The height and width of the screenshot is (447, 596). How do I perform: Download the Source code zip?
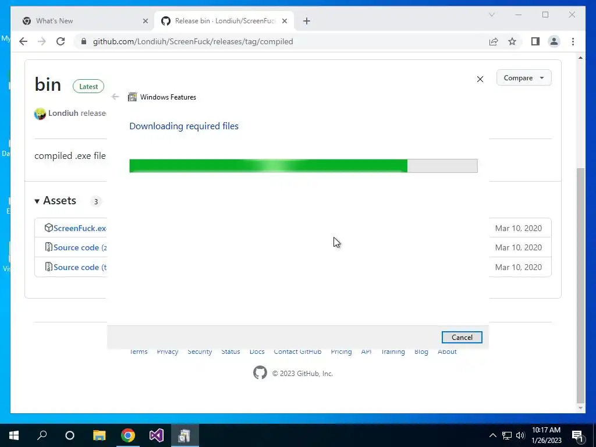tap(80, 247)
